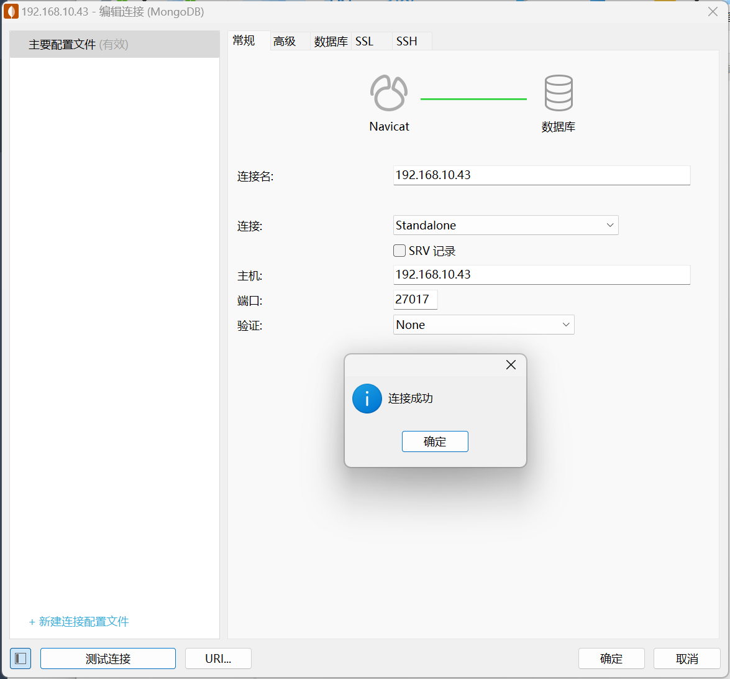This screenshot has height=679, width=730.
Task: Switch to the 高级 tab
Action: (285, 42)
